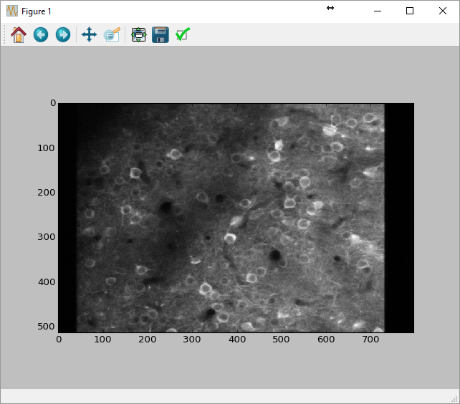Click the toolbar's dotted grip handle
Screen dimensions: 460x404
[x=4, y=34]
